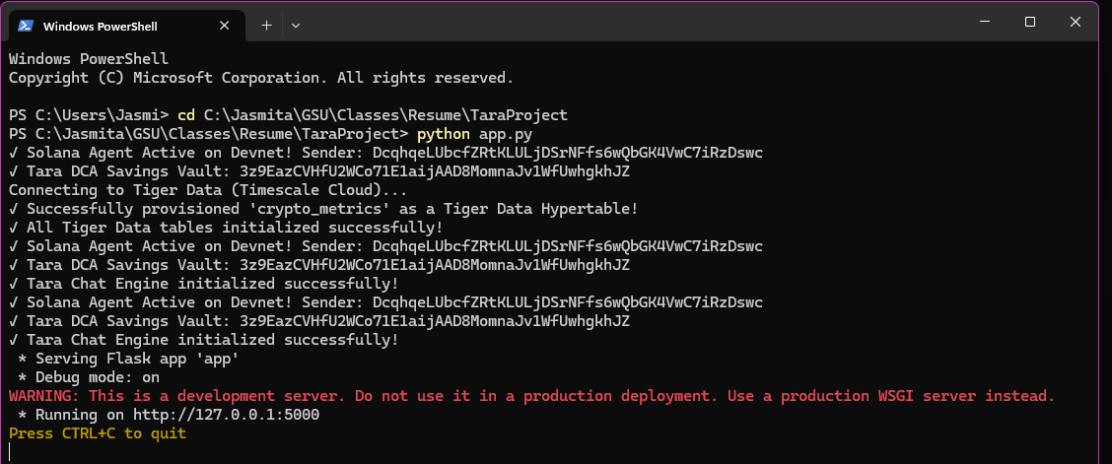This screenshot has width=1112, height=464.
Task: Click the Microsoft Corporation copyright line
Action: (261, 77)
